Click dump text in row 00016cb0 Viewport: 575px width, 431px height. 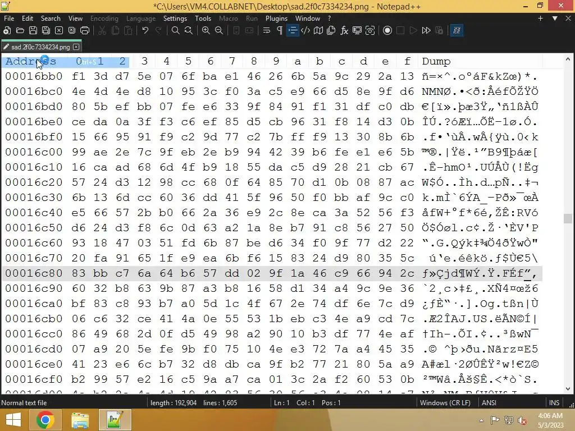point(480,319)
